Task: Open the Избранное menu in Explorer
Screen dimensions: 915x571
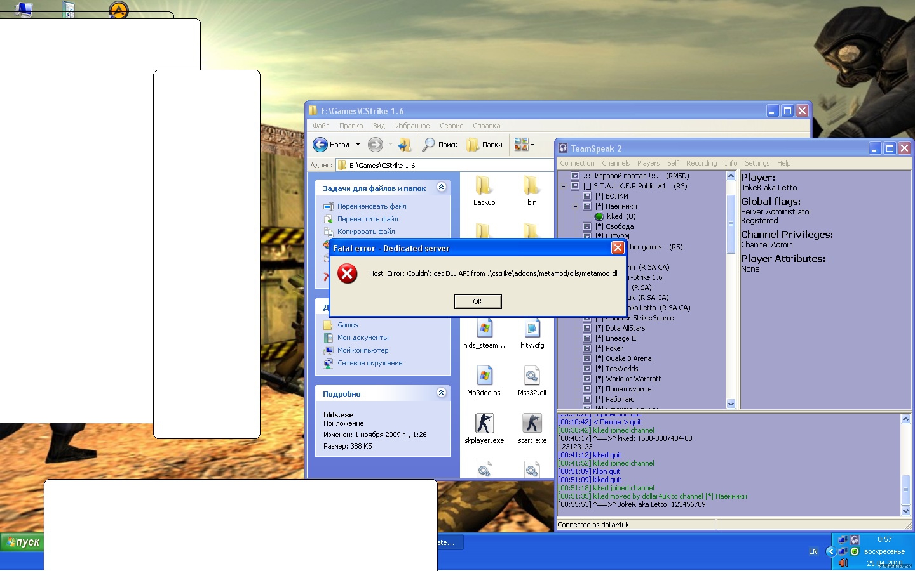Action: 412,126
